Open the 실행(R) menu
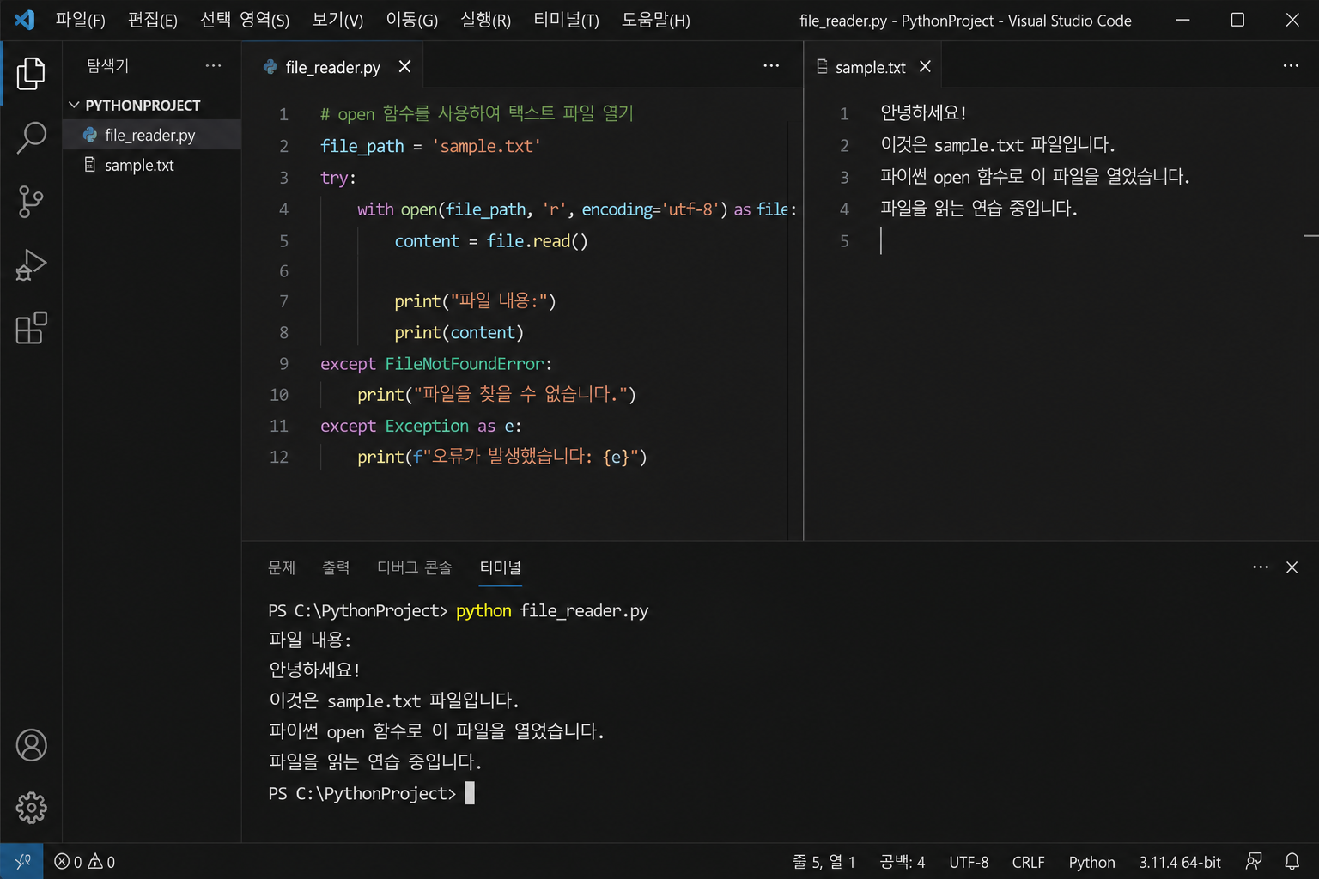Viewport: 1319px width, 879px height. tap(485, 20)
